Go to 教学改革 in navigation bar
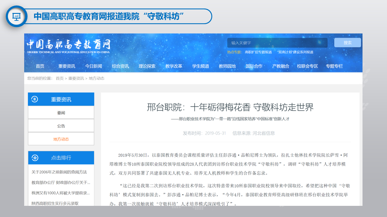The height and width of the screenshot is (217, 387). click(x=174, y=66)
